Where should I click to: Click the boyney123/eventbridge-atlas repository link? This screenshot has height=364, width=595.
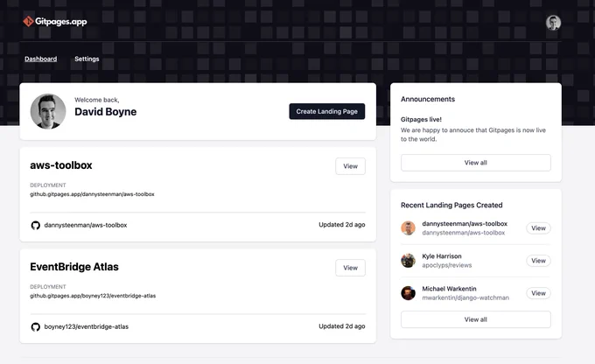pos(86,326)
